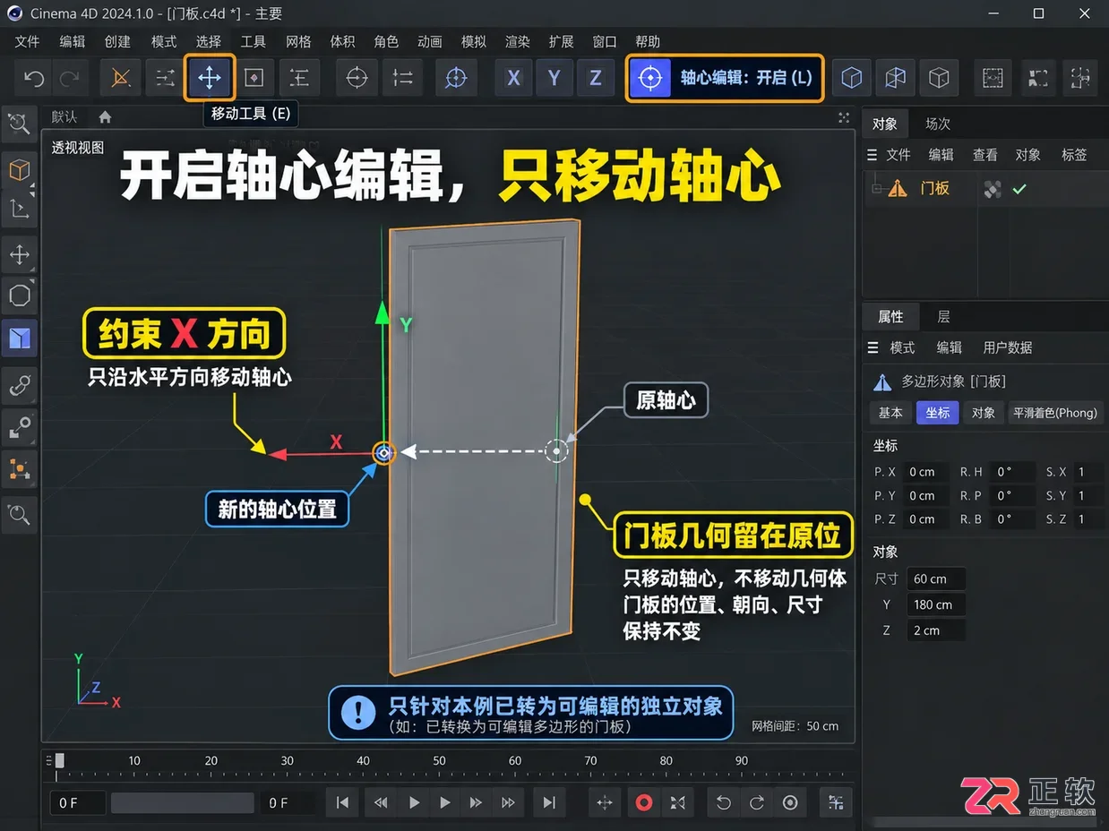
Task: Open the attributes panel hamburger menu
Action: point(873,347)
